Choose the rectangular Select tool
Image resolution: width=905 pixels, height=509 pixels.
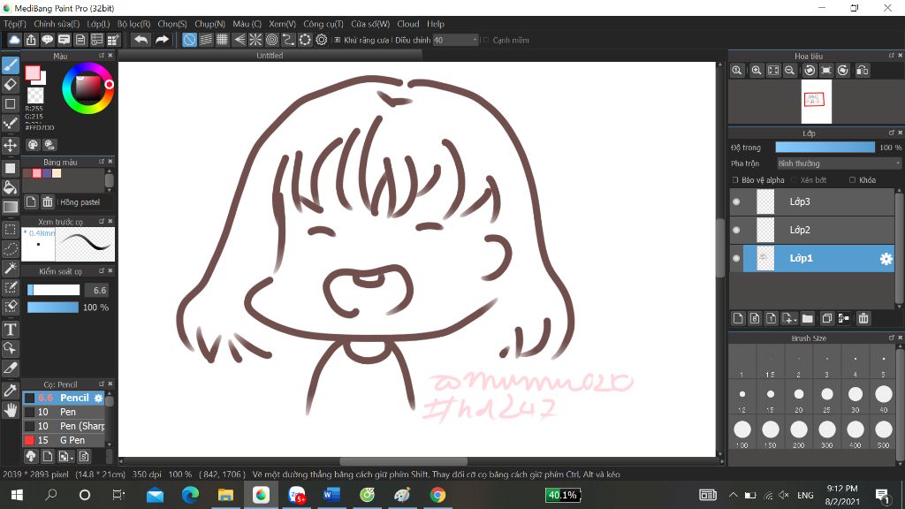pos(11,230)
